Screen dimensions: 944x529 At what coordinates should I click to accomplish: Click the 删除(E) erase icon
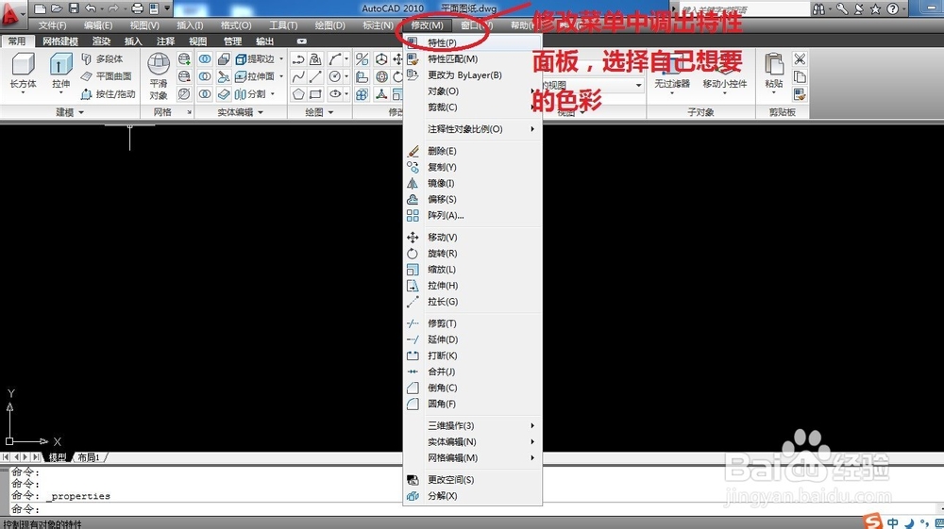click(413, 151)
